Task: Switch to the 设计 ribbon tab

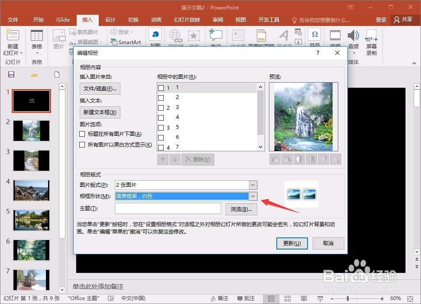Action: click(x=110, y=19)
